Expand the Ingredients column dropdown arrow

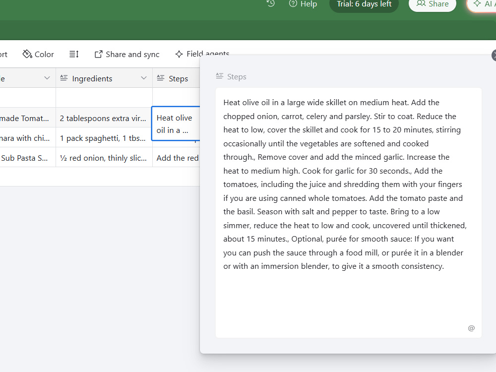click(144, 78)
